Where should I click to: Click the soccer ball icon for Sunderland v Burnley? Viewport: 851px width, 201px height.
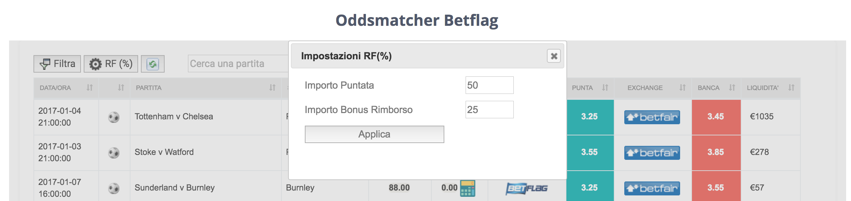click(114, 188)
